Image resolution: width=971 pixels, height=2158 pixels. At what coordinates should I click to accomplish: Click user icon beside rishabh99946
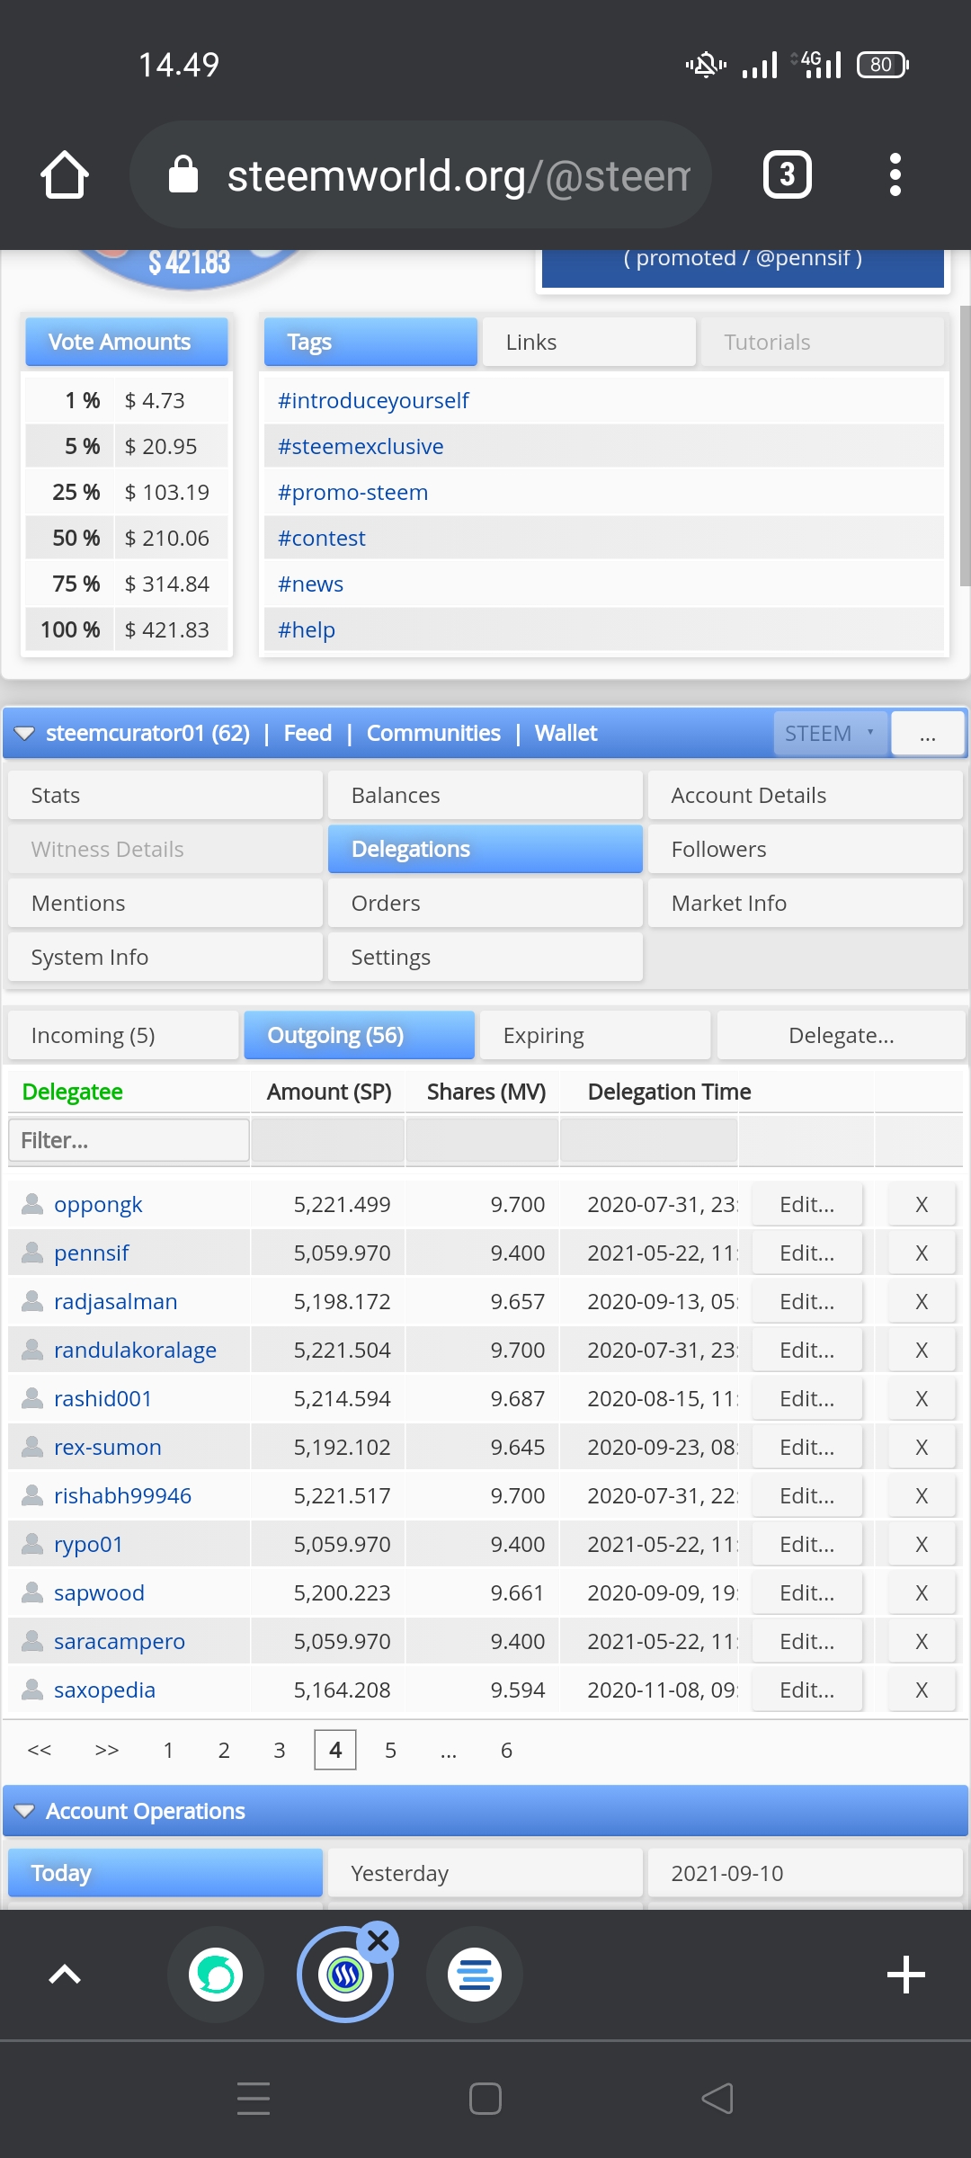click(x=32, y=1495)
